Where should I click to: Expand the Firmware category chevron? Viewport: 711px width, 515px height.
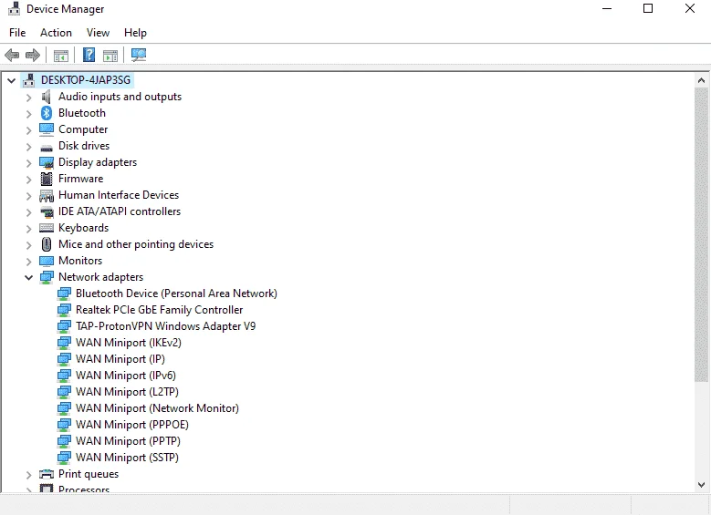28,180
